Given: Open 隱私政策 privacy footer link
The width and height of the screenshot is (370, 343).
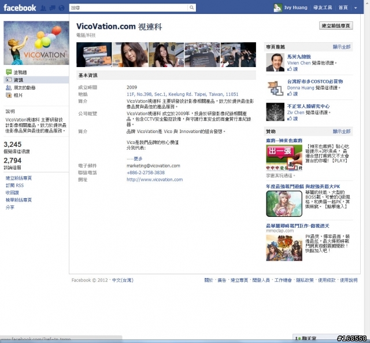Looking at the screenshot, I should click(x=305, y=280).
